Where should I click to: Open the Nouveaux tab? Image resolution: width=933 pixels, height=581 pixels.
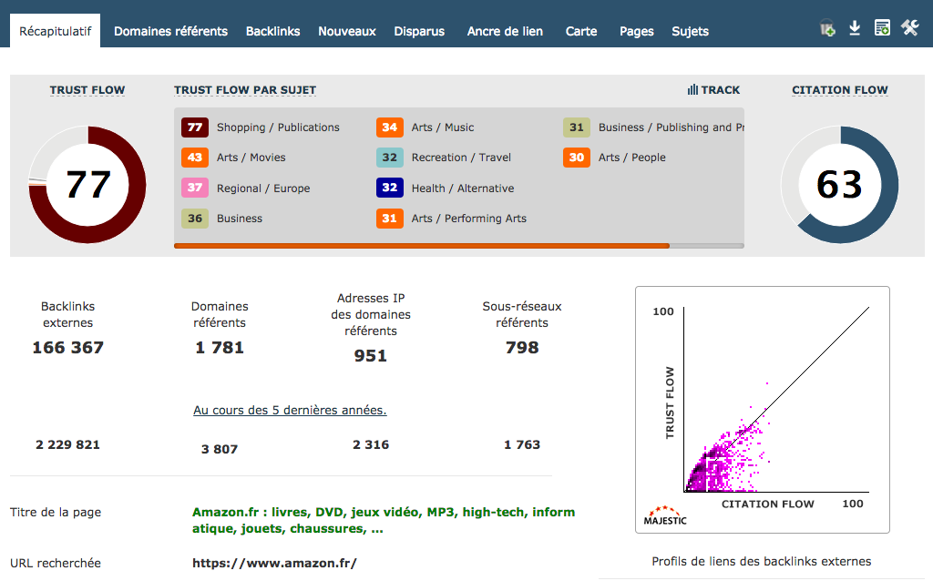[347, 32]
